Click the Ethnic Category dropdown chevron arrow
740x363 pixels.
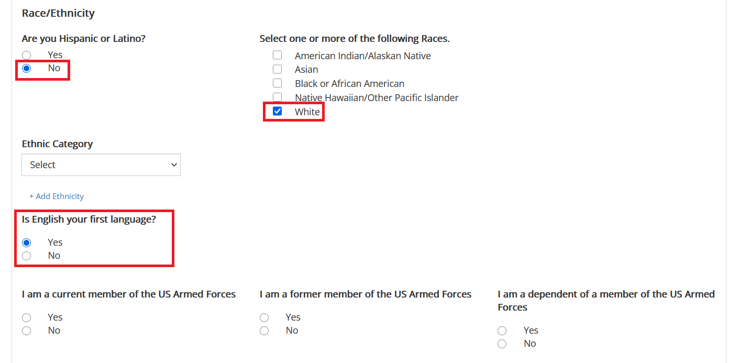coord(174,164)
